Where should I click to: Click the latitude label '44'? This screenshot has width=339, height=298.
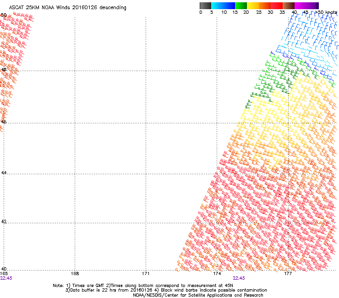[x=4, y=173]
